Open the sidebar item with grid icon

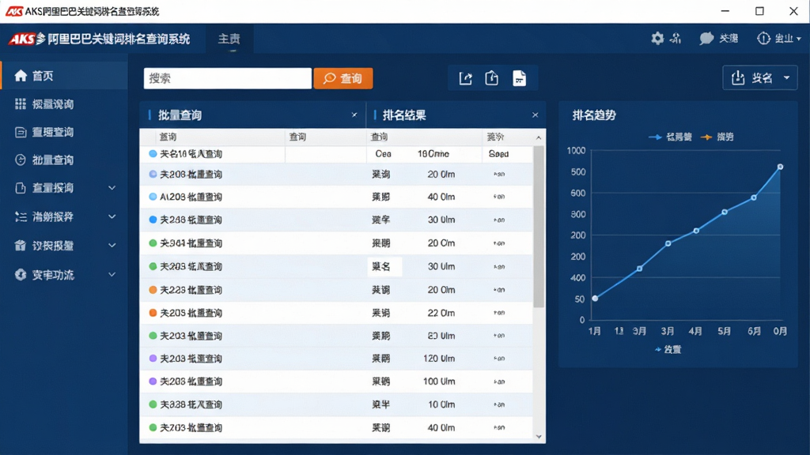click(63, 104)
